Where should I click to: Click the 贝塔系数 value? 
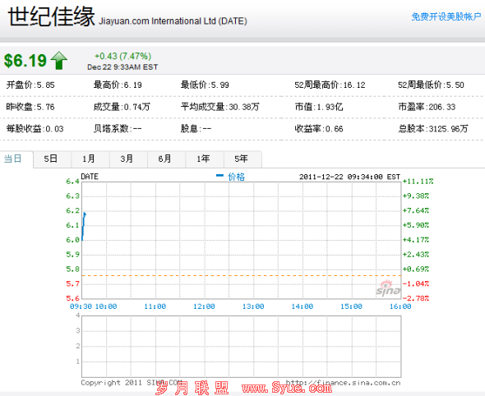[x=118, y=129]
